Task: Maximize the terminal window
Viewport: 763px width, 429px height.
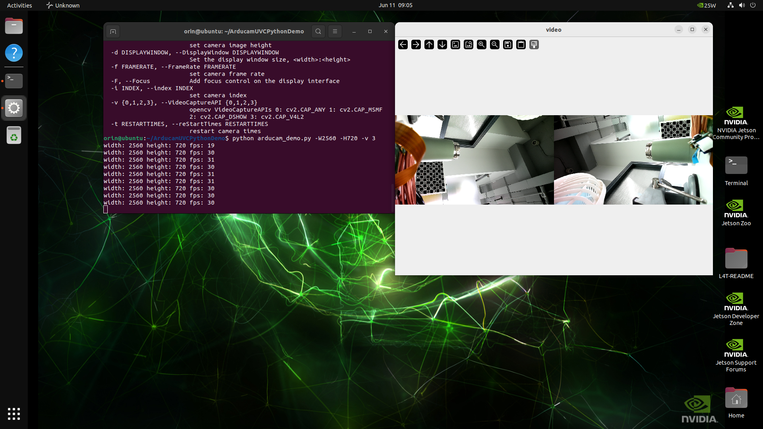Action: 370,31
